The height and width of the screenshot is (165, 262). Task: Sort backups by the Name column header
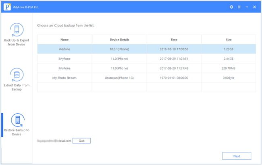[x=64, y=39]
